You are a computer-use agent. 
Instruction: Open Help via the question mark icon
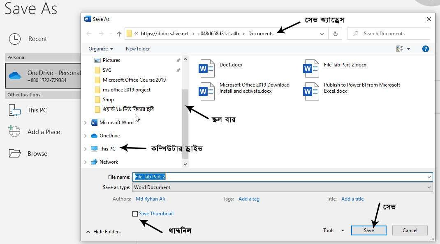click(425, 48)
